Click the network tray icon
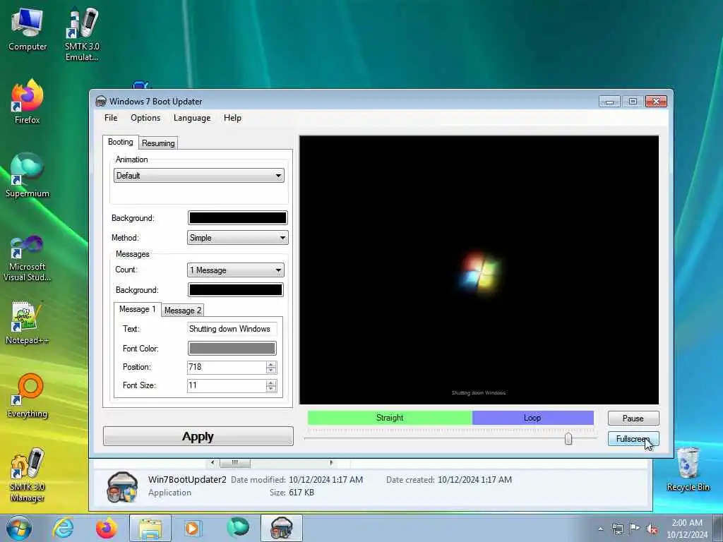Screen dimensions: 723x542 [x=617, y=529]
